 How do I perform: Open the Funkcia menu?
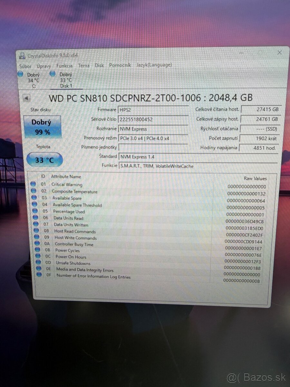pos(64,65)
